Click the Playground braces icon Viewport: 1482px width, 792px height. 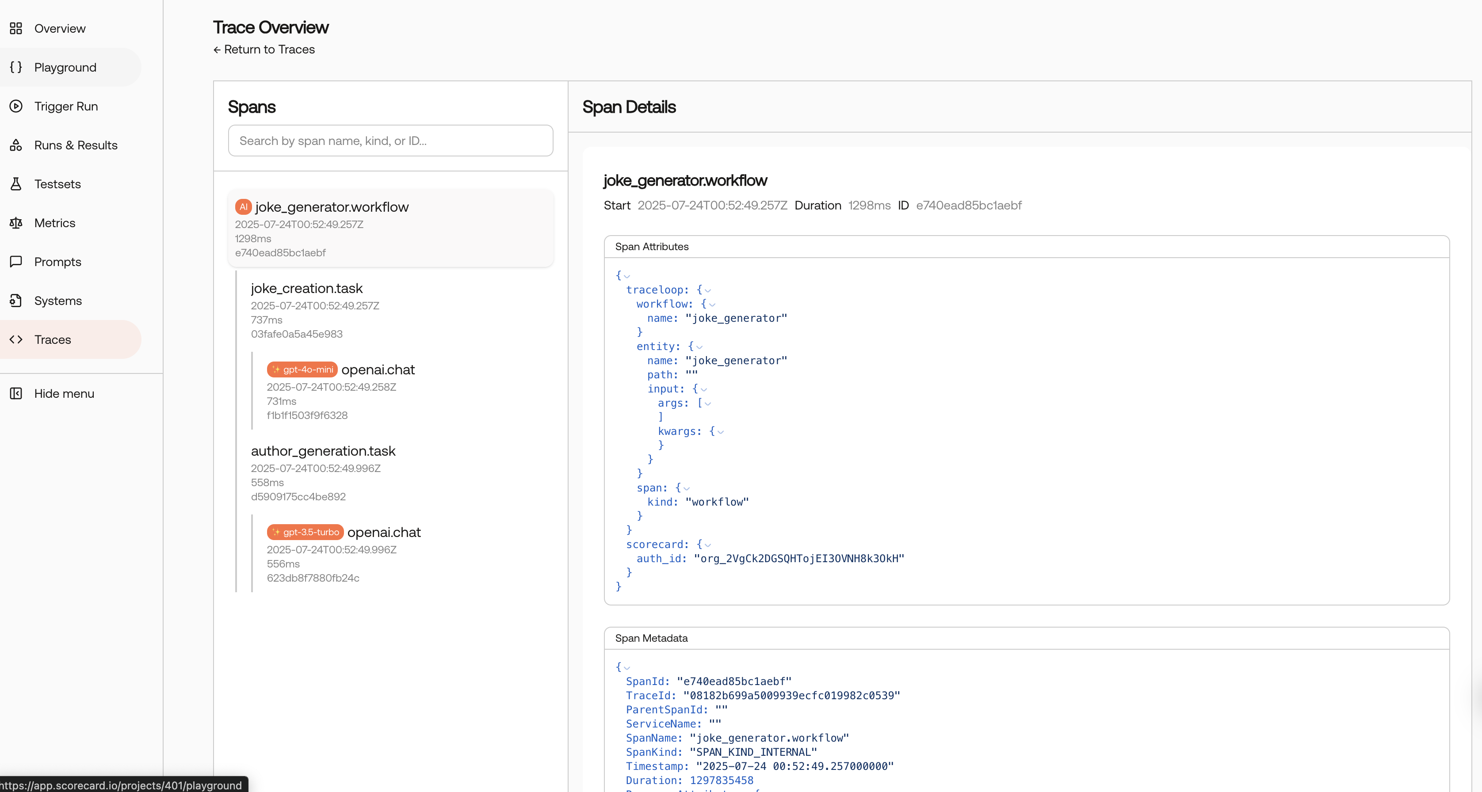[x=16, y=67]
